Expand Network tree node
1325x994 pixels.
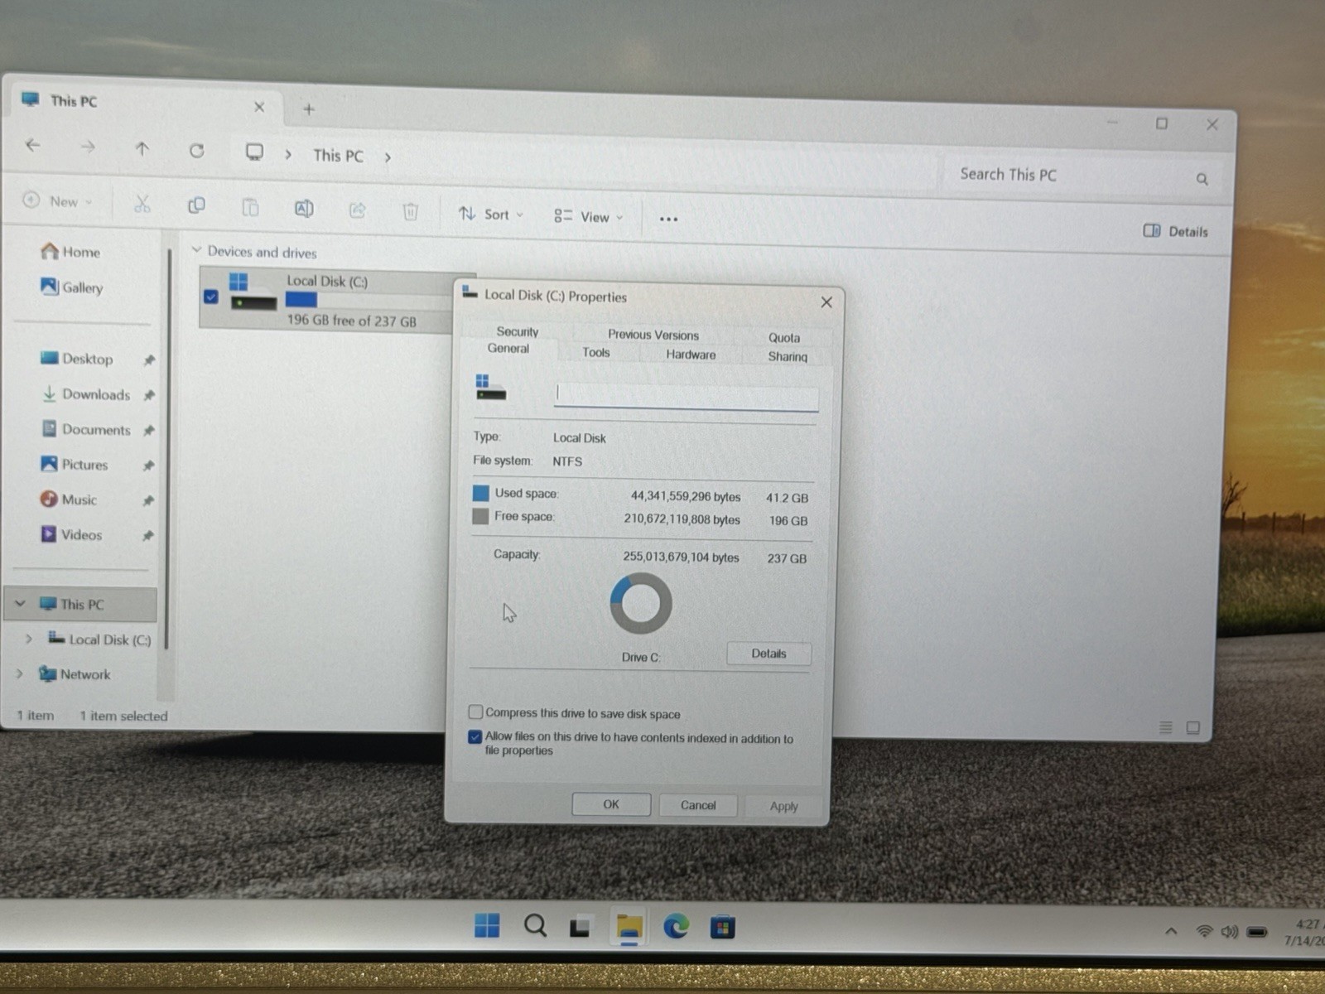(x=19, y=673)
